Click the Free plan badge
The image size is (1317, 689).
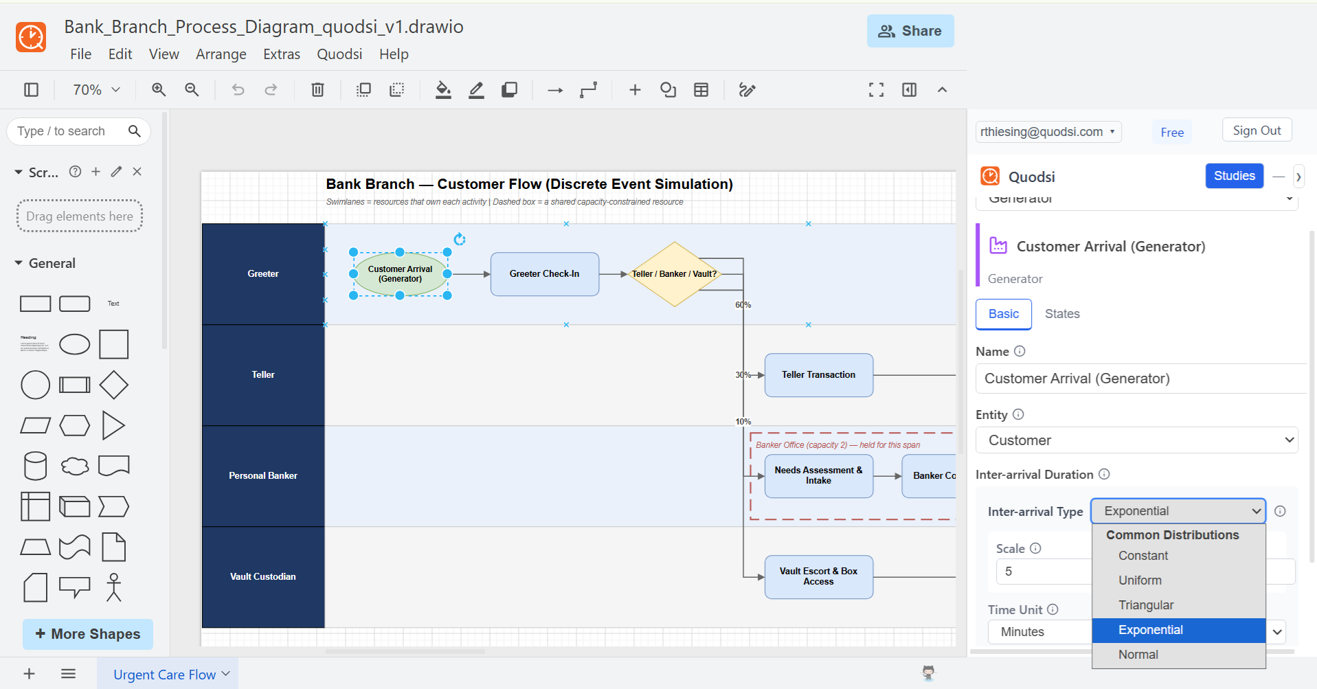click(1172, 133)
